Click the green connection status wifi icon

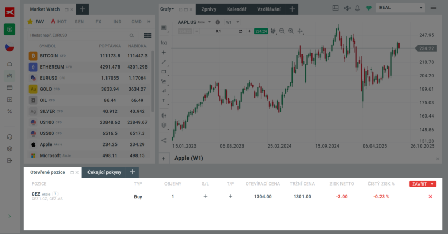click(369, 8)
